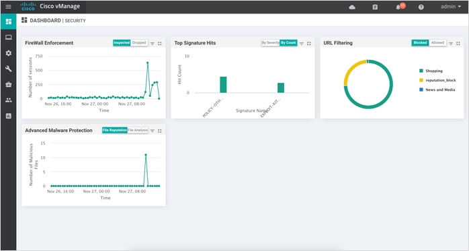Click the Advanced Malware Protection panel title
Viewport: 469px width, 251px height.
click(58, 131)
